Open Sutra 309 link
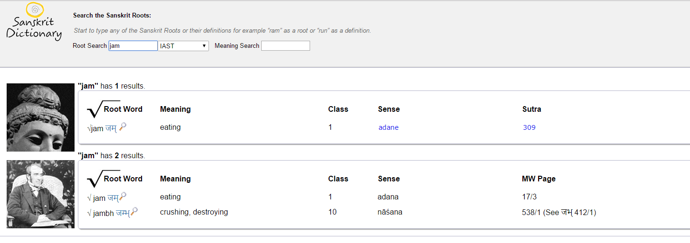Viewport: 690px width, 243px height. 529,127
